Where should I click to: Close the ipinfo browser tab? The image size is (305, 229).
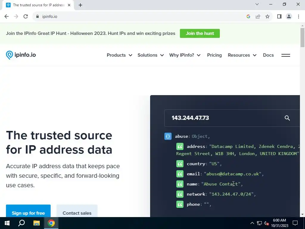69,5
